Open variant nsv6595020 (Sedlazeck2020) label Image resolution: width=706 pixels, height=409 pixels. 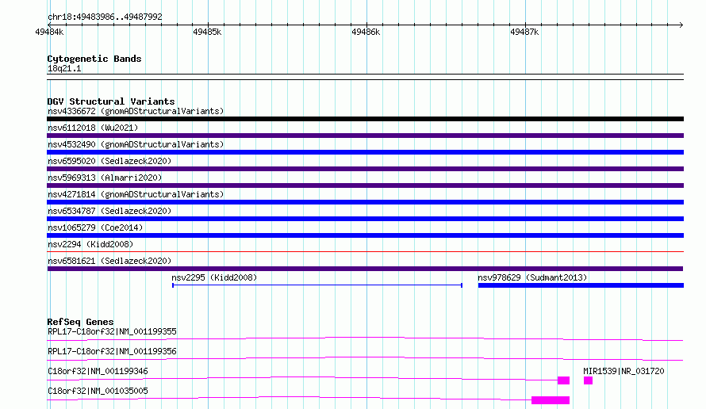[x=109, y=161]
